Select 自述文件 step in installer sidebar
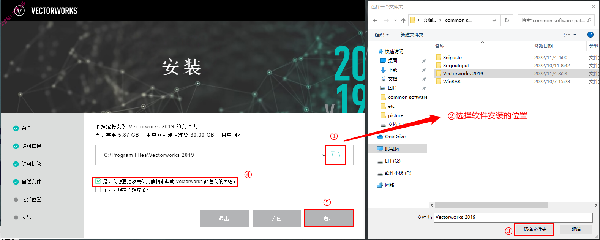This screenshot has height=240, width=600. [x=27, y=182]
